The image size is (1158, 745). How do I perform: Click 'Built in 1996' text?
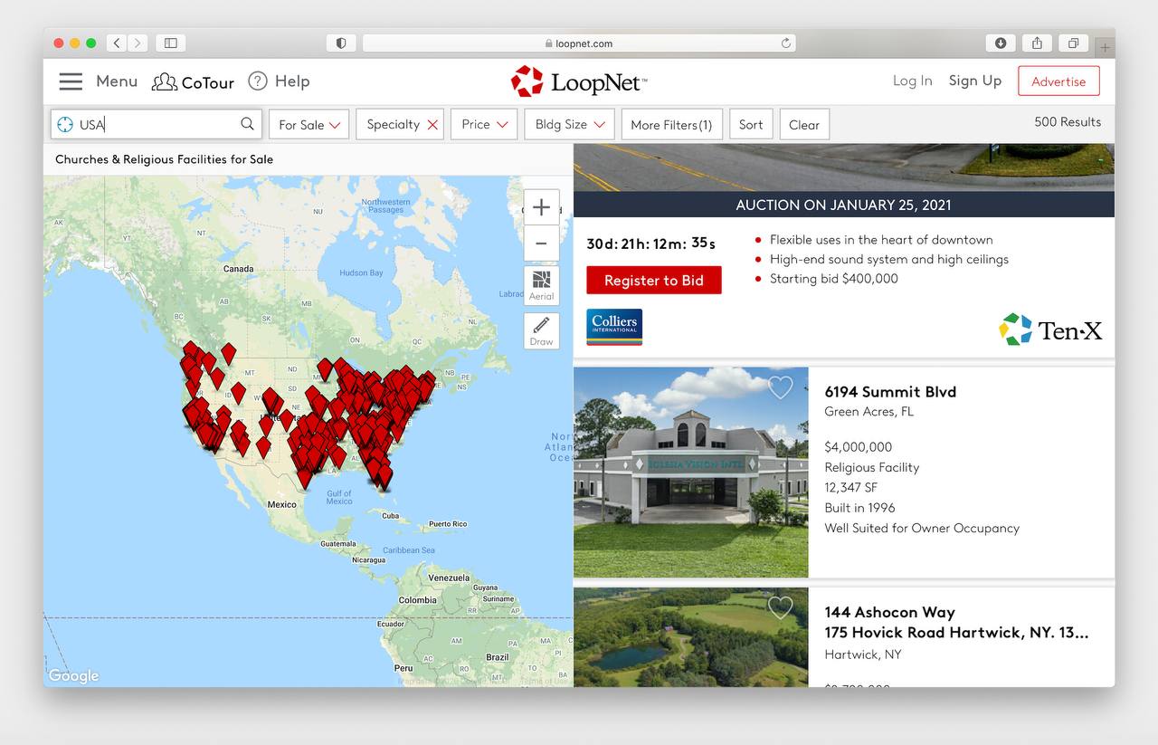click(859, 508)
